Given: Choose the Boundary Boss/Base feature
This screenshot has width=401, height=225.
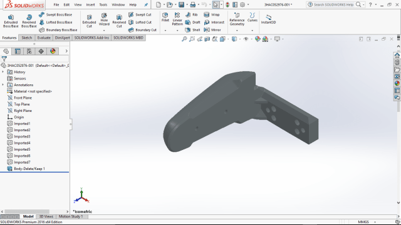Looking at the screenshot, I should click(x=58, y=30).
